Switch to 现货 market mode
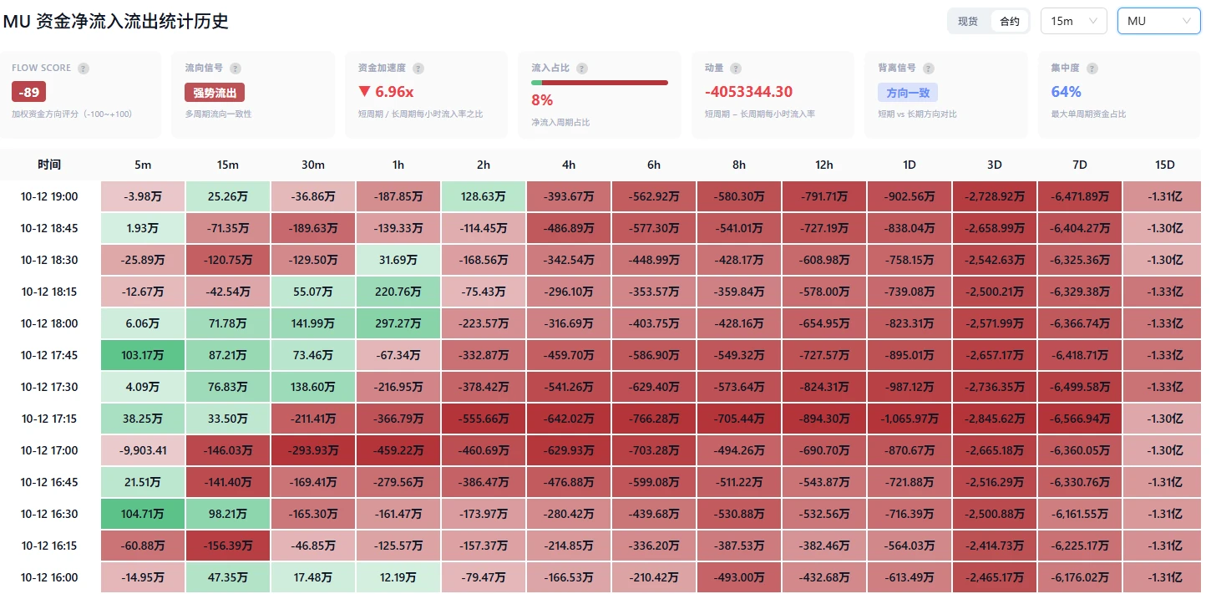This screenshot has height=594, width=1216. (x=968, y=21)
